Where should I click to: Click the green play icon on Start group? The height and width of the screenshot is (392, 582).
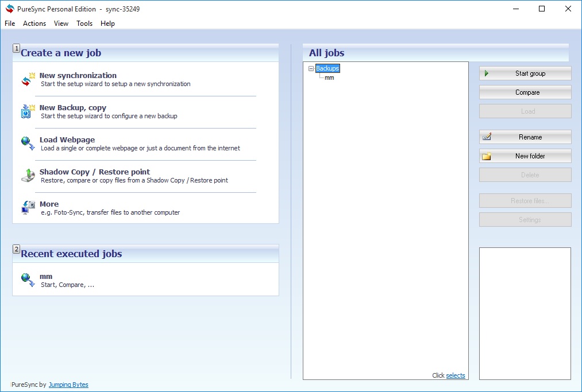(487, 73)
